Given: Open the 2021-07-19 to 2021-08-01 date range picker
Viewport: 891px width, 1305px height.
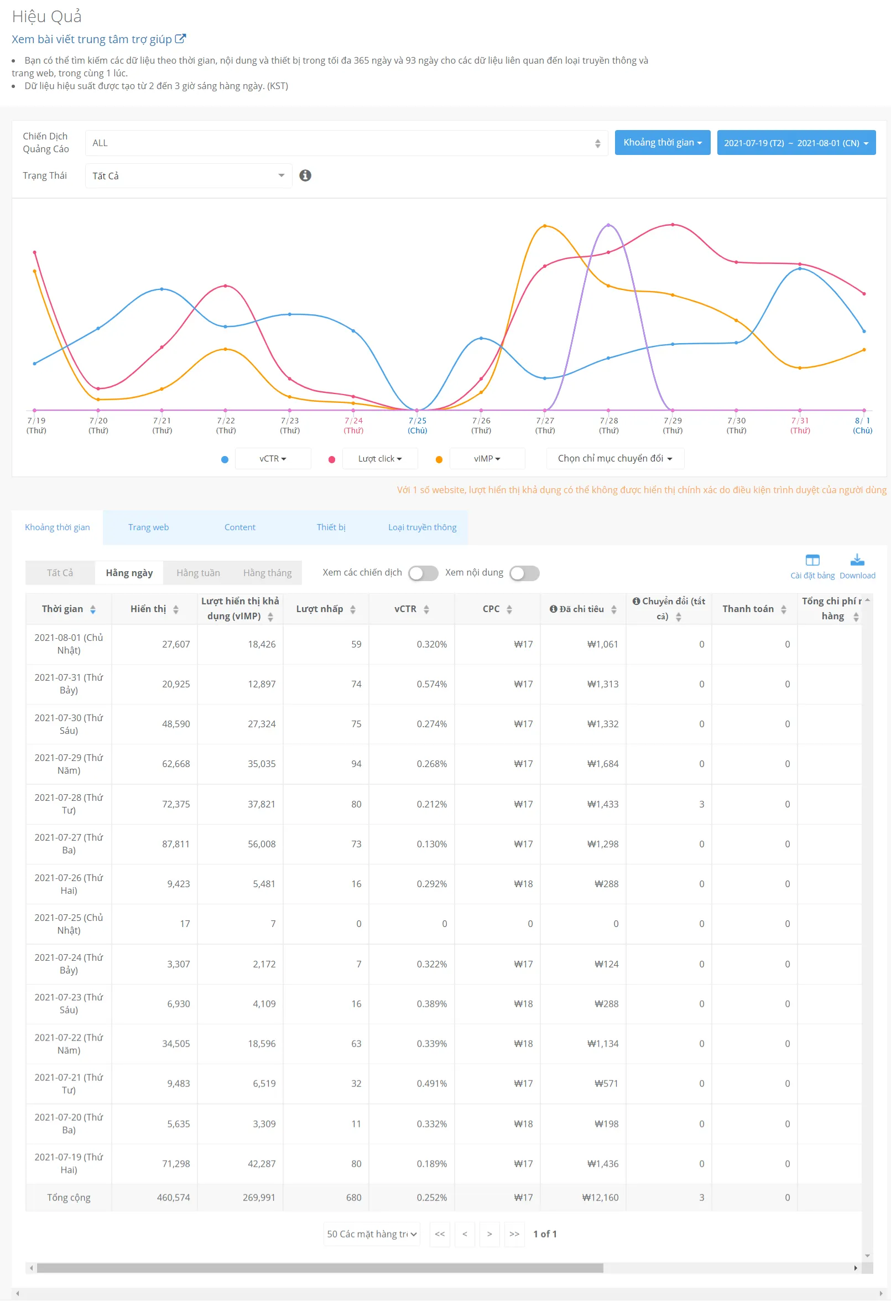Looking at the screenshot, I should click(796, 143).
